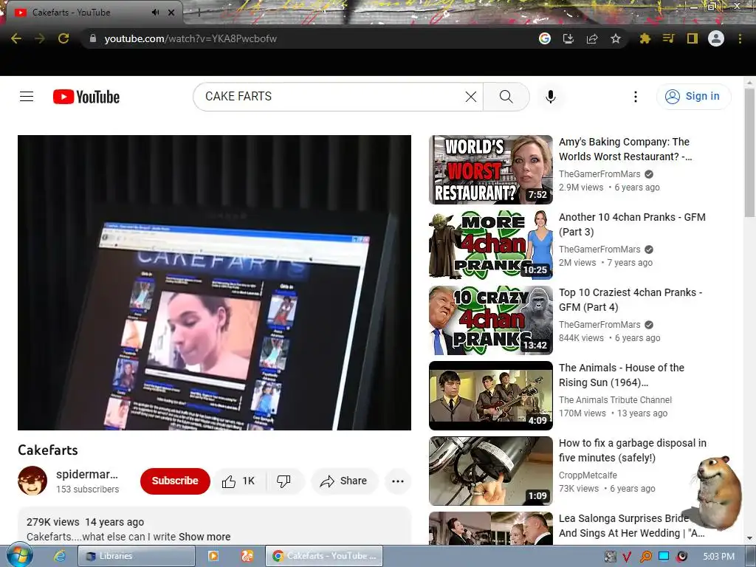Launch Internet Explorer from taskbar
Image resolution: width=756 pixels, height=567 pixels.
tap(59, 556)
